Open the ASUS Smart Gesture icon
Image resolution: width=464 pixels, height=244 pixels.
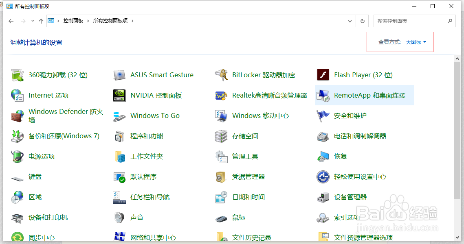click(119, 75)
